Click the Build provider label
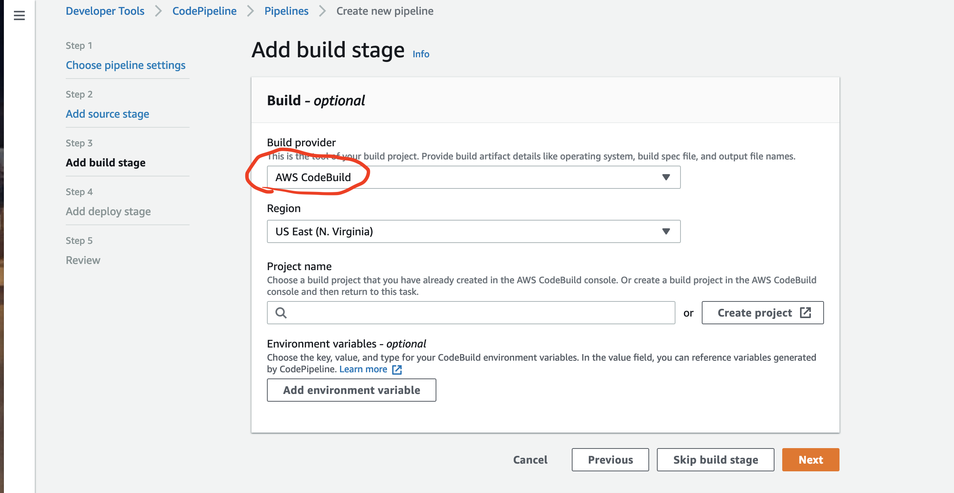 (301, 142)
